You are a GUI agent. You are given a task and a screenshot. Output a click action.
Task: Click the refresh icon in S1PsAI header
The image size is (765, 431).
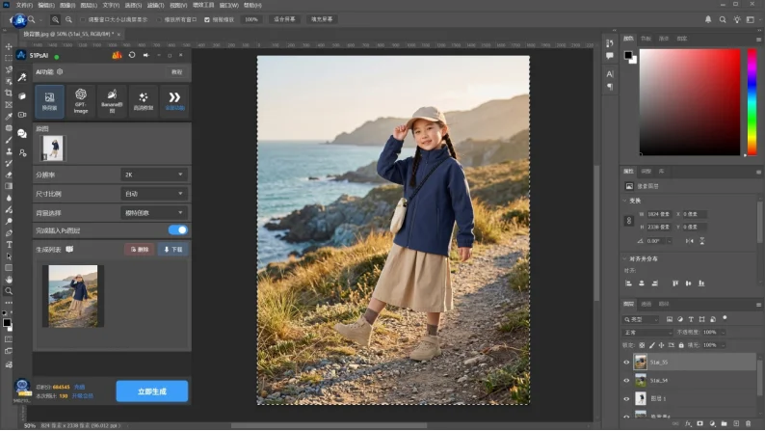coord(132,55)
